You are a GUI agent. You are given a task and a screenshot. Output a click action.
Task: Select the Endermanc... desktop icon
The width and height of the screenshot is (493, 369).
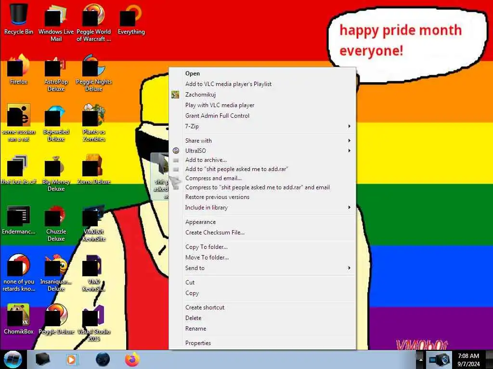click(x=19, y=220)
